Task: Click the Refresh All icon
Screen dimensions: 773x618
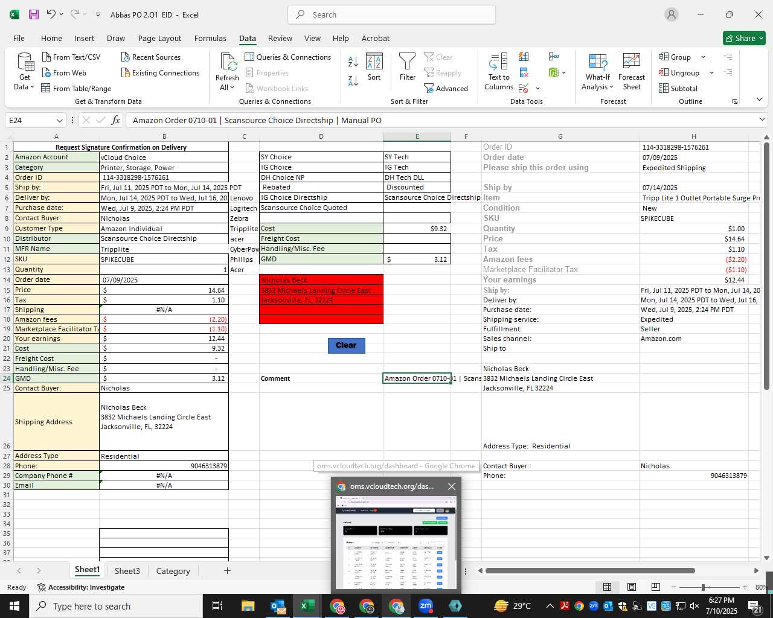Action: (x=228, y=63)
